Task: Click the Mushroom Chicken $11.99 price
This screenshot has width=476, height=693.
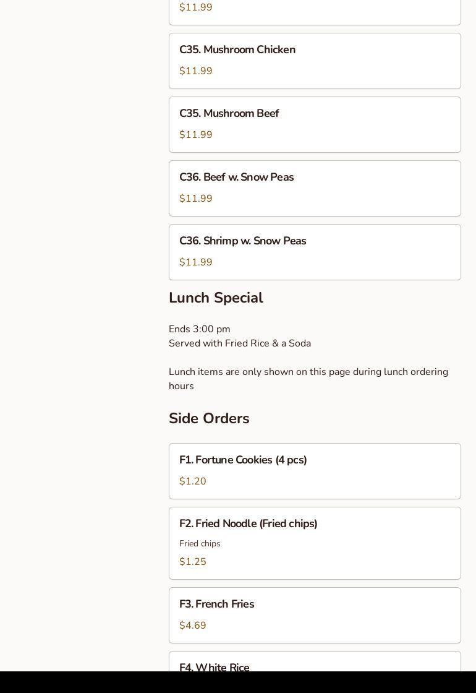Action: tap(196, 71)
